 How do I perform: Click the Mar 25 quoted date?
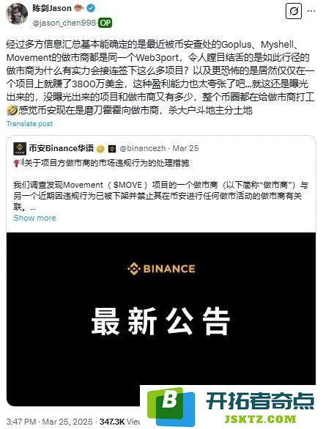coord(185,149)
